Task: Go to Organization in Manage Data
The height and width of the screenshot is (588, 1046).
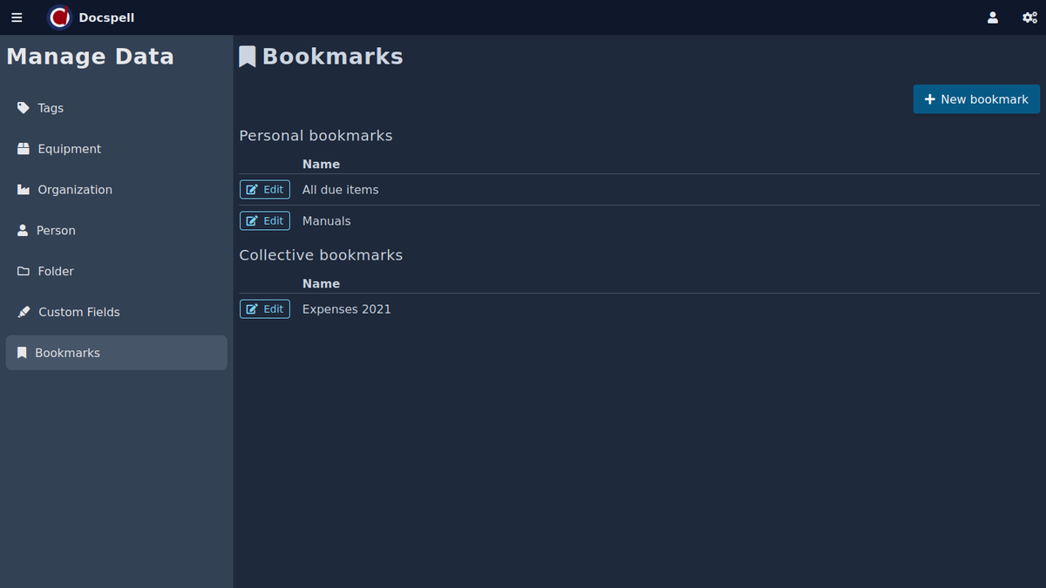Action: click(75, 190)
